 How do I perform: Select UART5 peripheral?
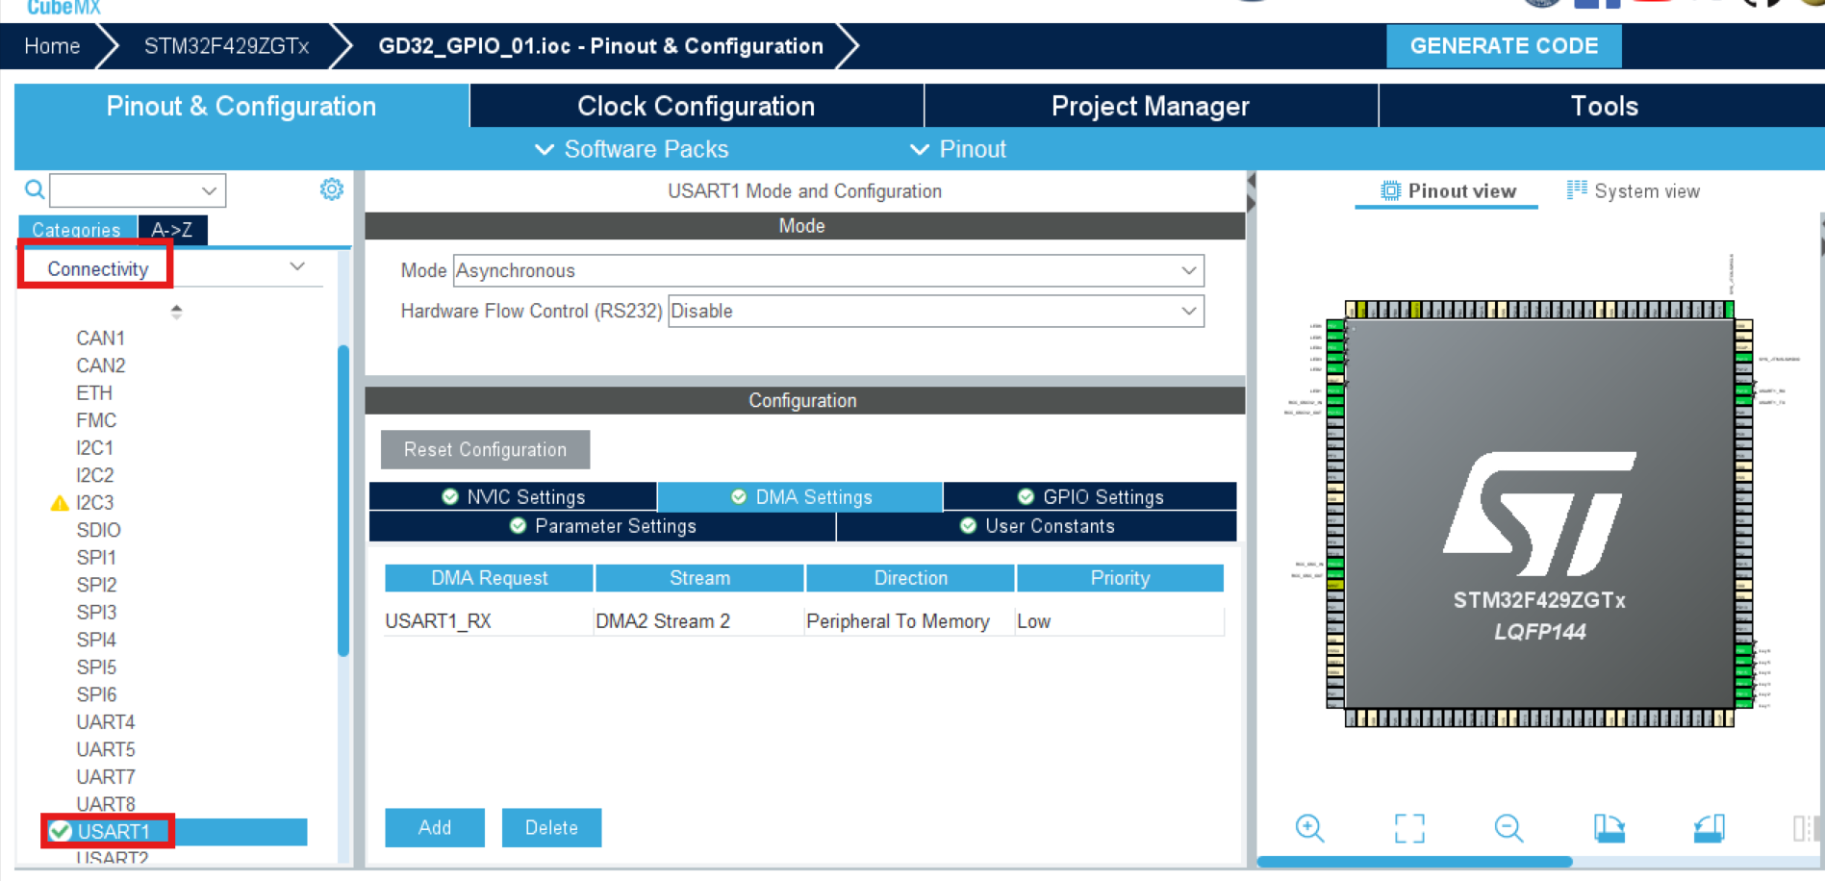pos(106,749)
